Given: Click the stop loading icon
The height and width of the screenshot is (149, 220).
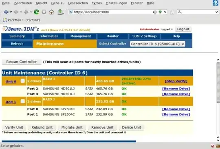Looking at the screenshot, I should pyautogui.click(x=44, y=12).
